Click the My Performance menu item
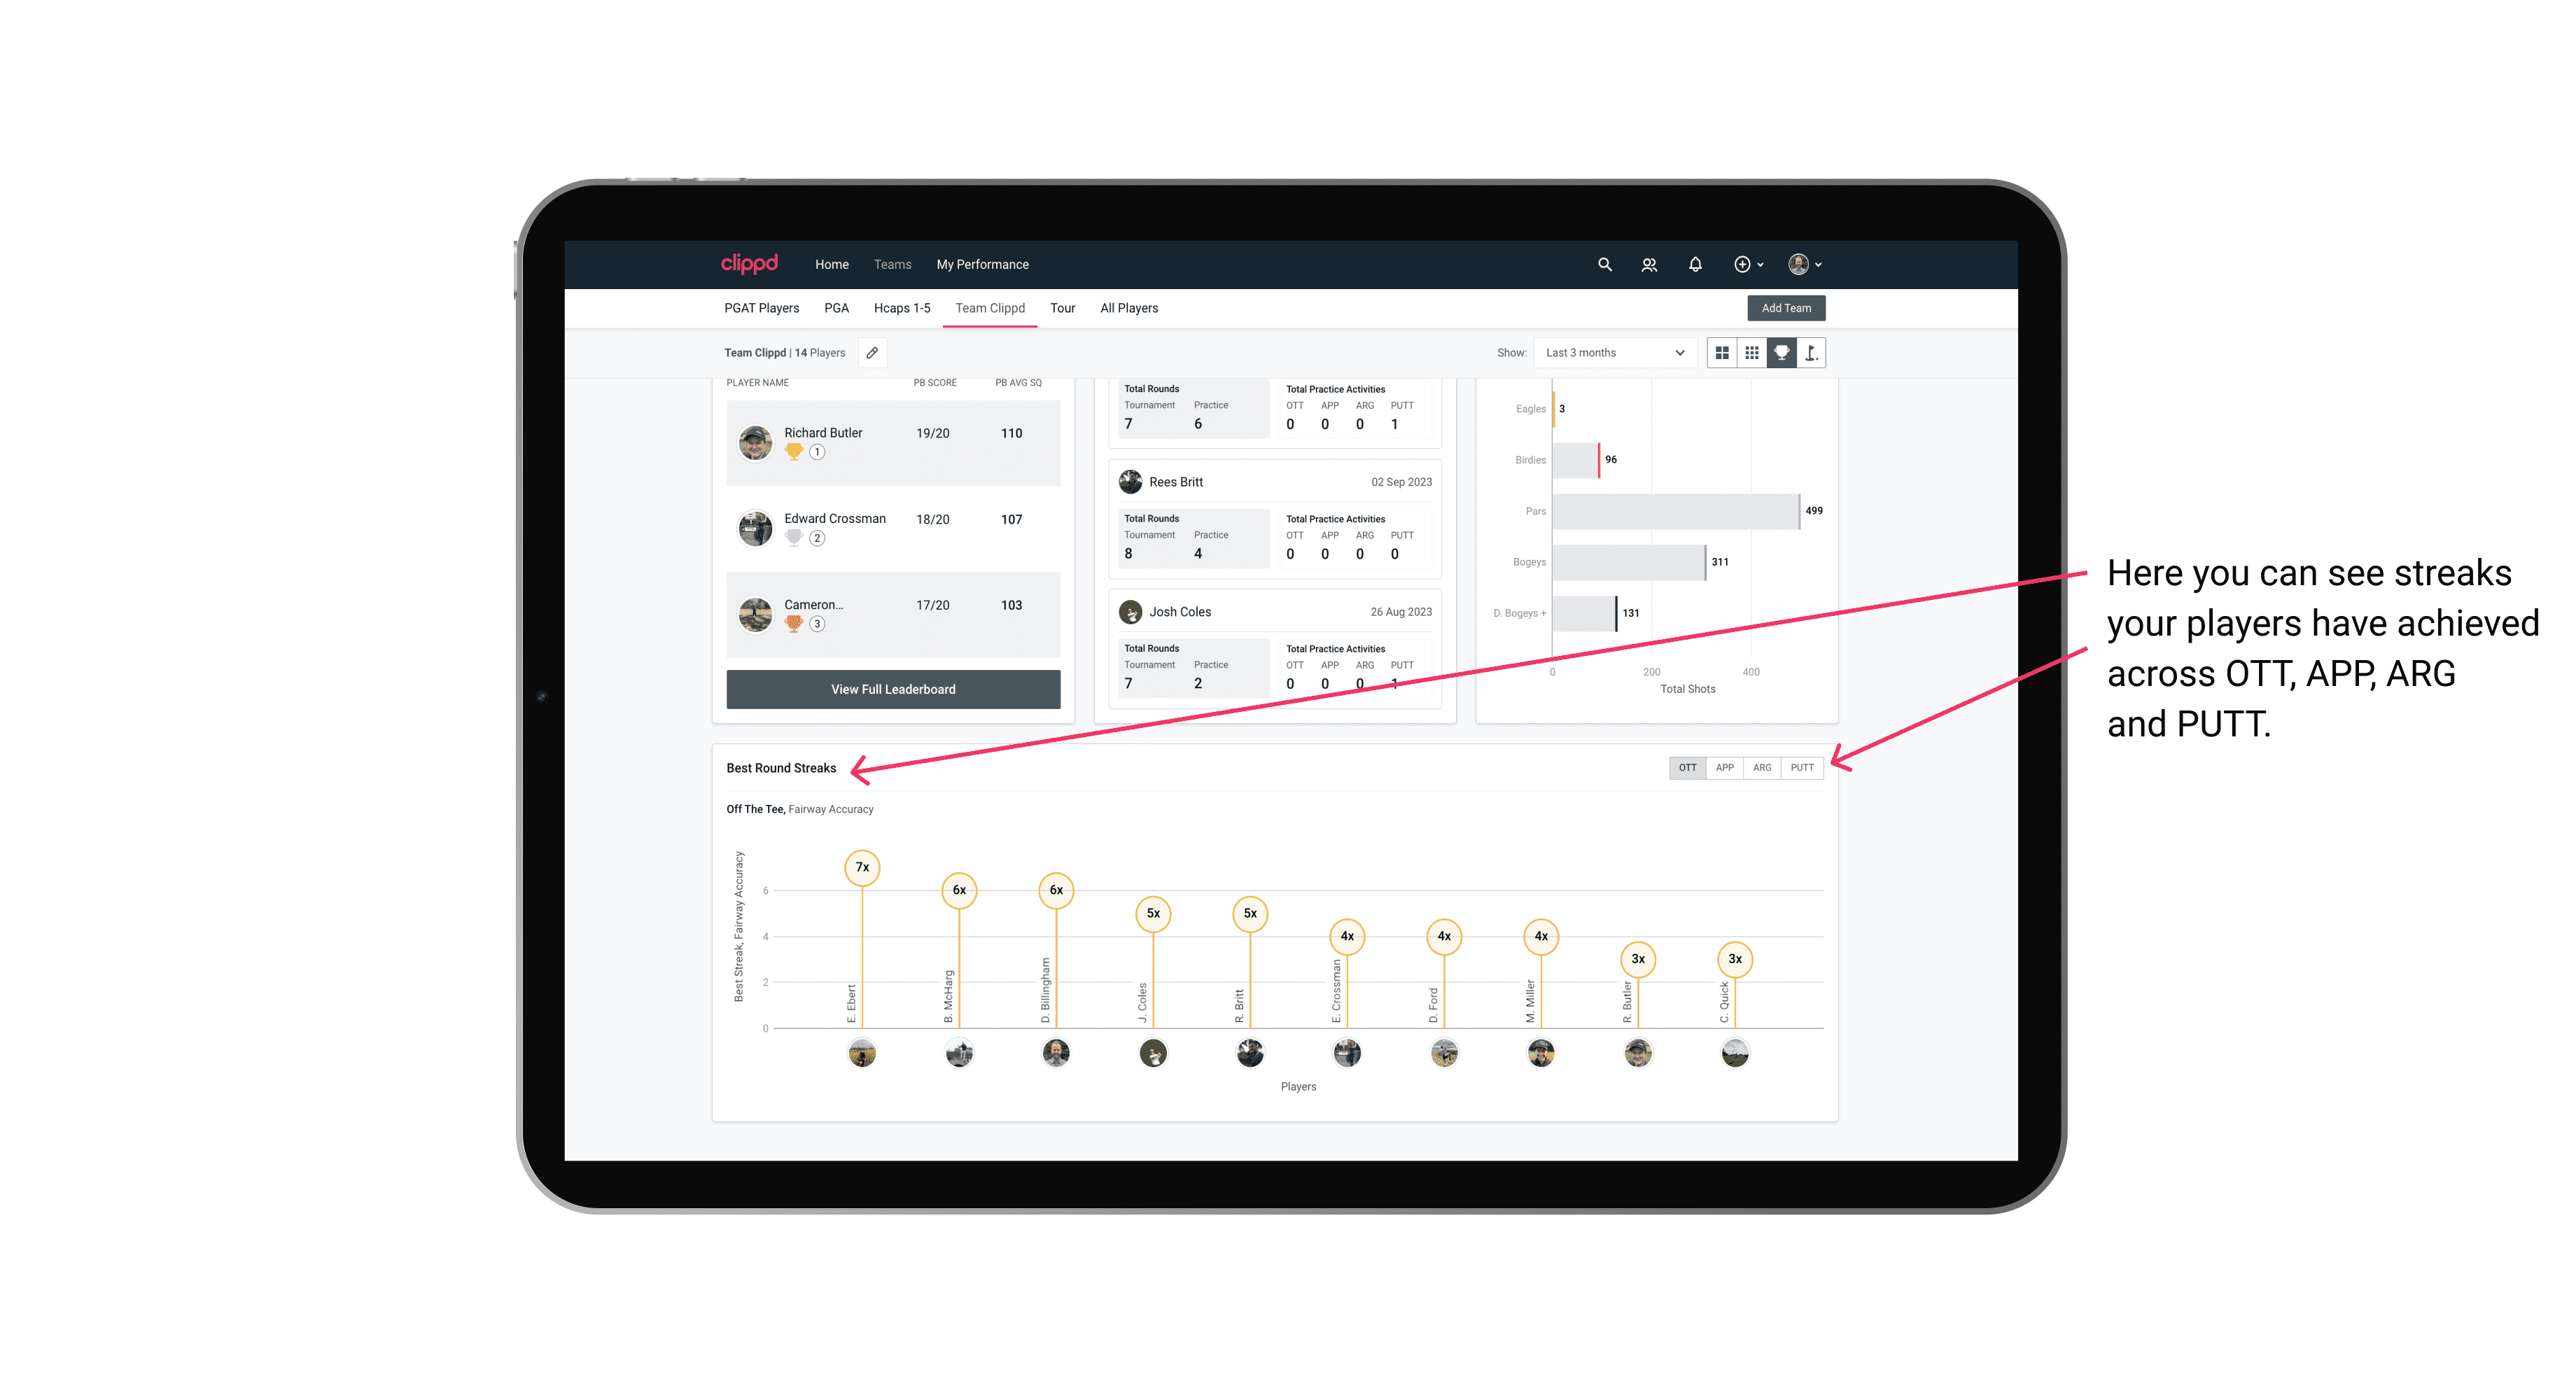Viewport: 2576px width, 1386px height. pos(984,265)
